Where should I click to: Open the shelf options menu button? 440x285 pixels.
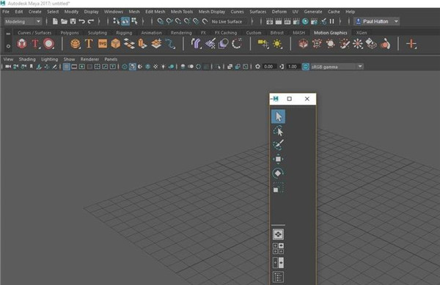tap(8, 45)
